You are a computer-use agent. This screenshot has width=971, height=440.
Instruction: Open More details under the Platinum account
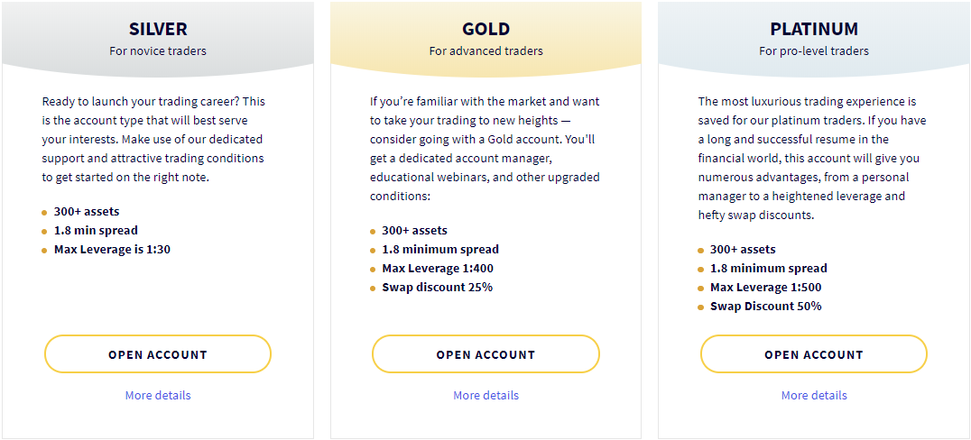(x=814, y=395)
